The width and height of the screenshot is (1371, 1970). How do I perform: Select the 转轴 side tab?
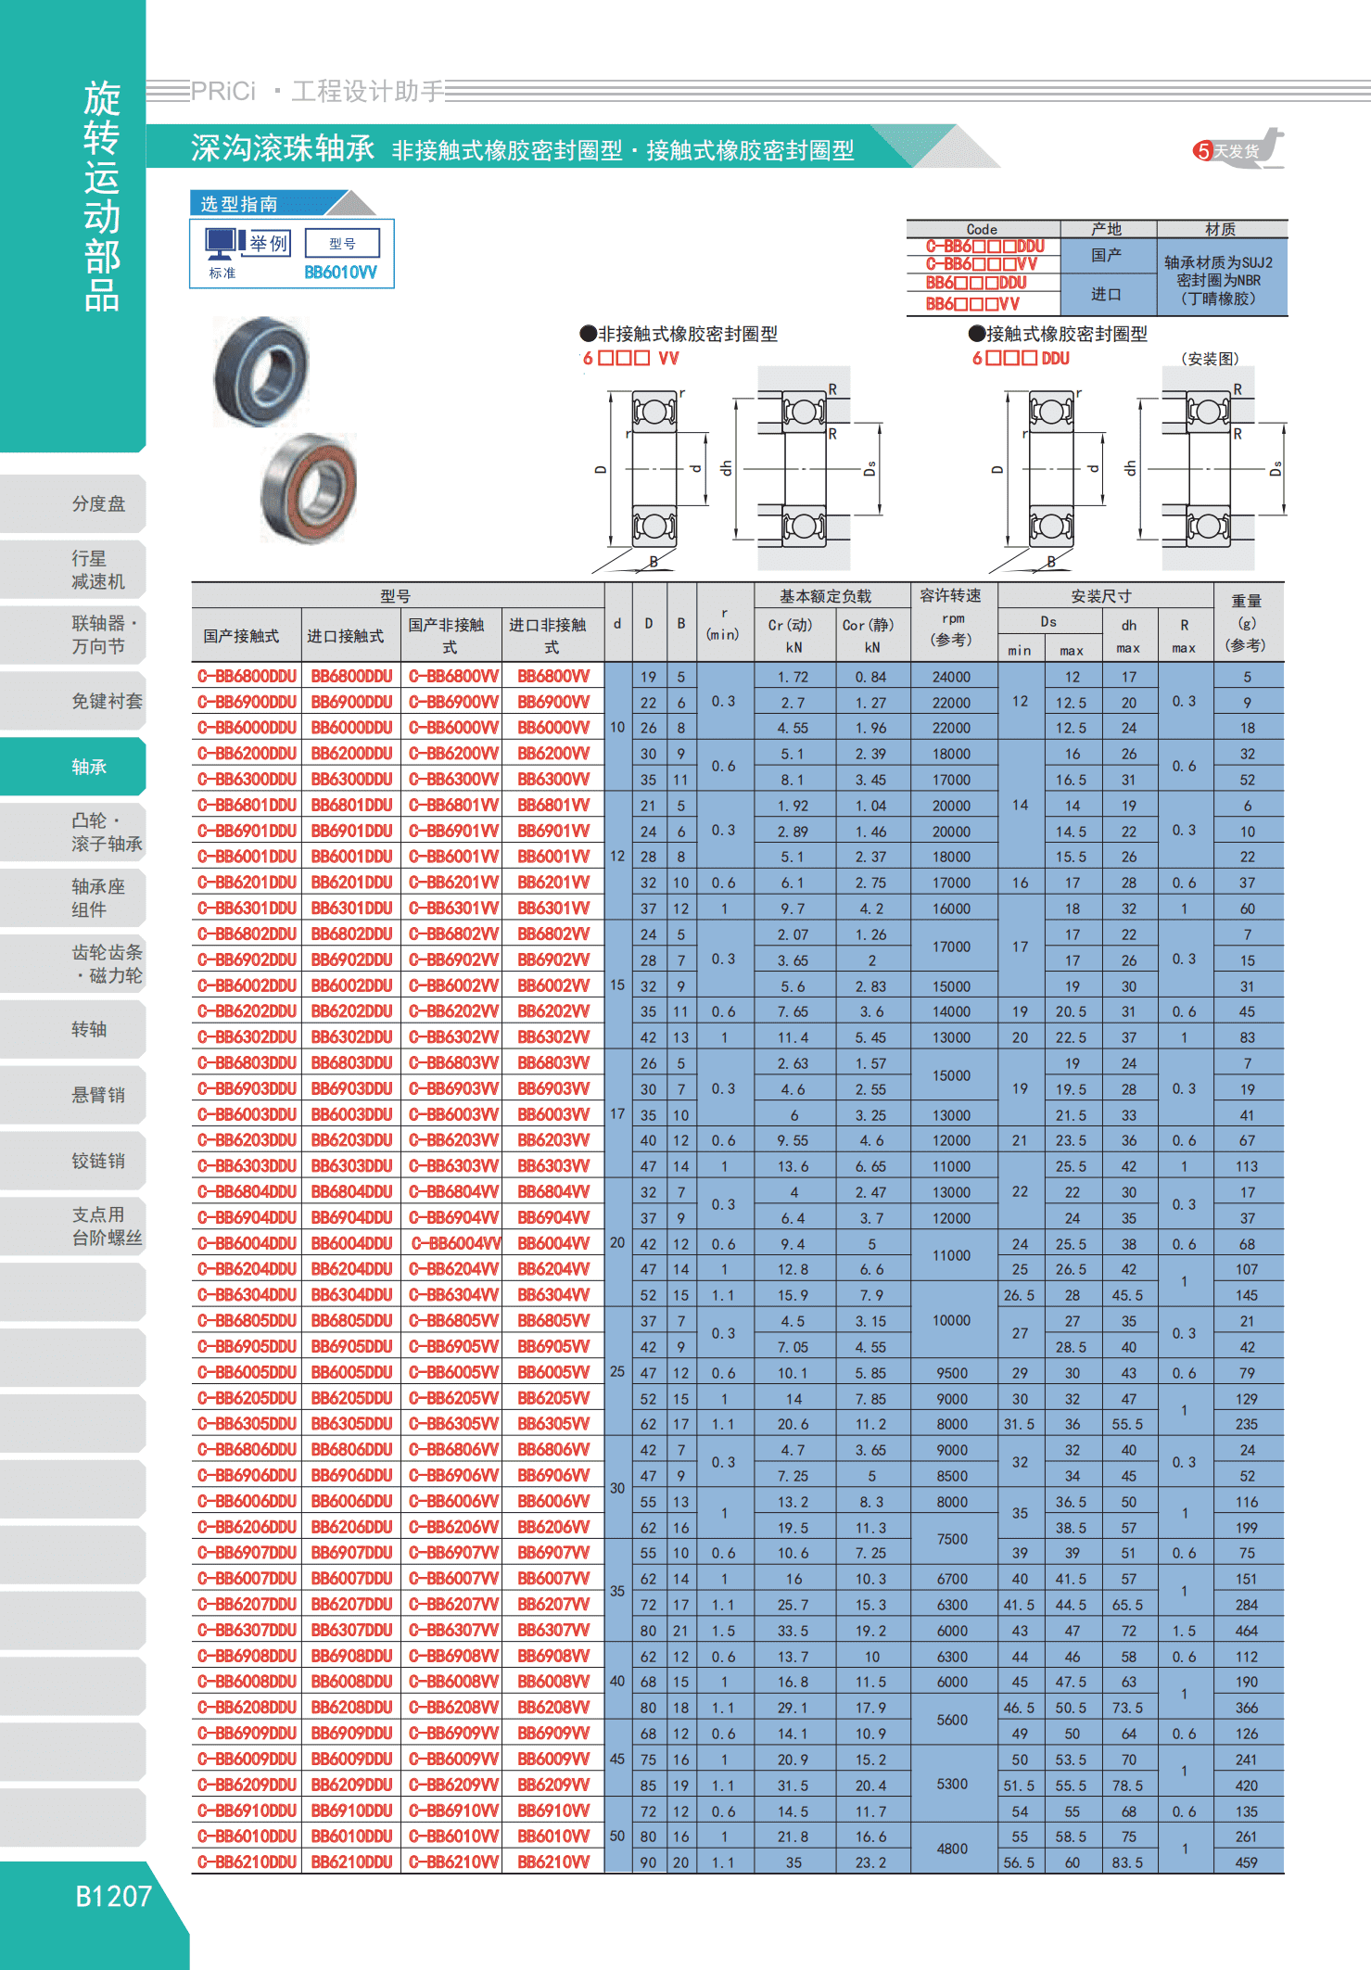73,1029
